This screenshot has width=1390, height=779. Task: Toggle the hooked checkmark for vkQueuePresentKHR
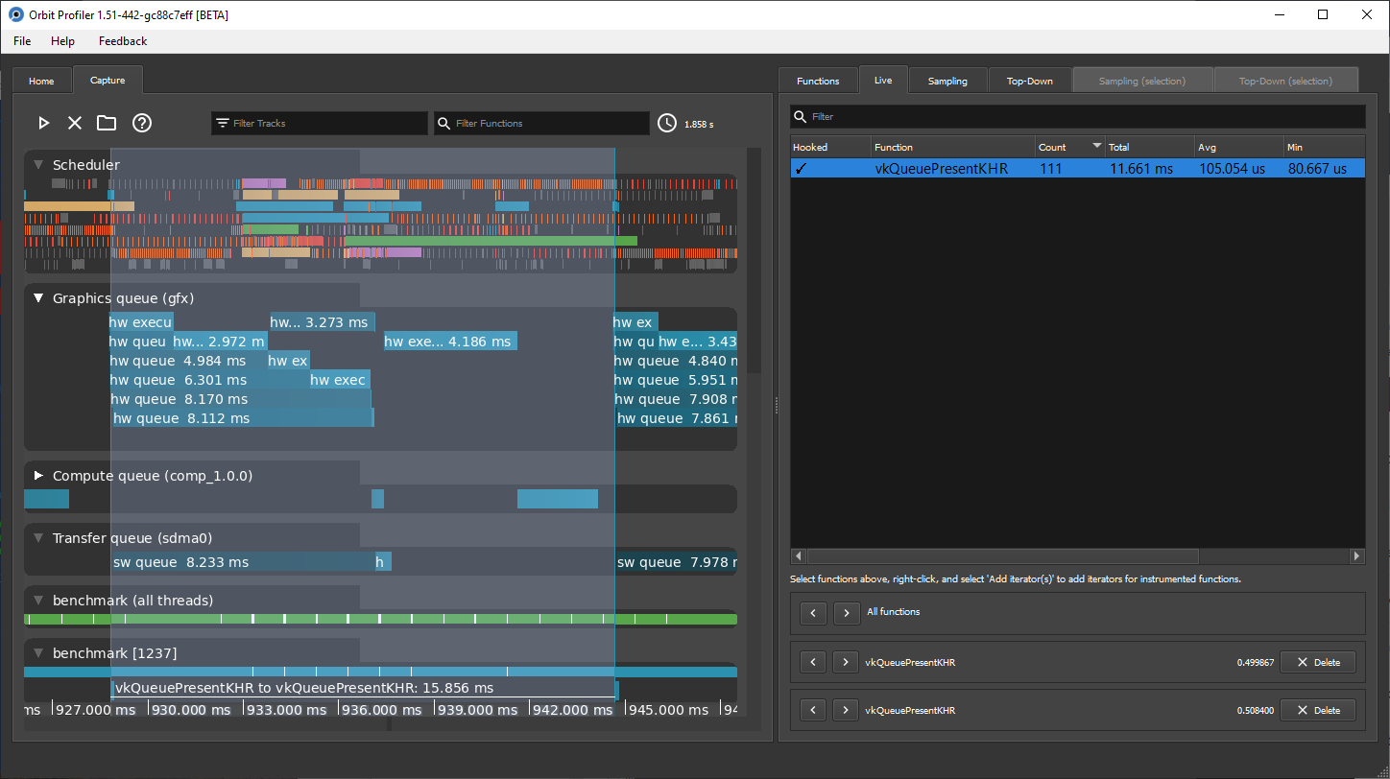coord(801,168)
